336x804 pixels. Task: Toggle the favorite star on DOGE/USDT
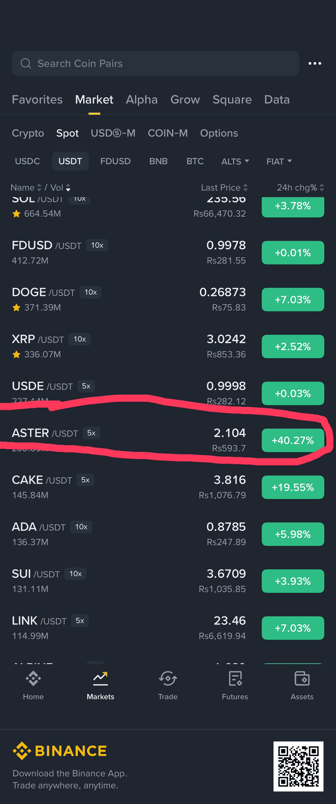(x=16, y=308)
